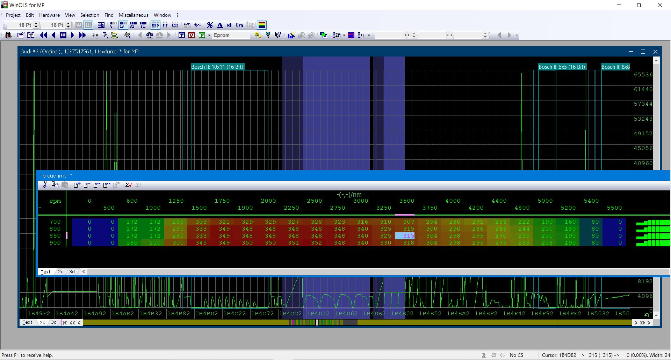This screenshot has height=360, width=671.
Task: Click the sigma checksum check icon
Action: point(129,185)
